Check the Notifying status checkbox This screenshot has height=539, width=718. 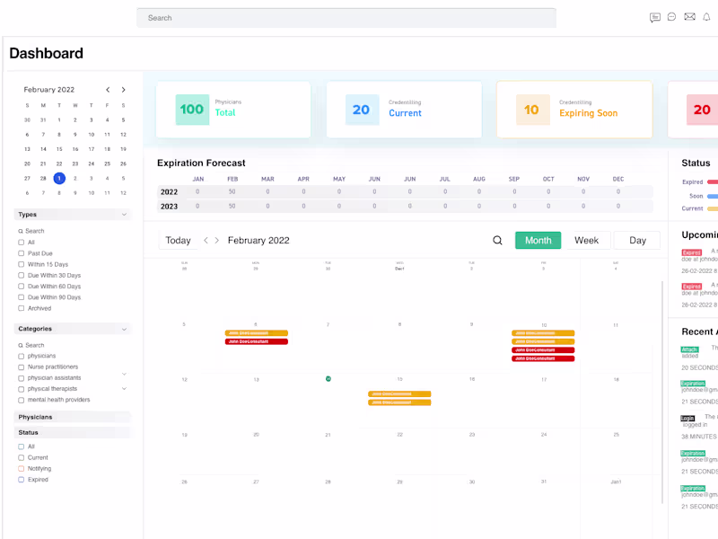coord(21,468)
